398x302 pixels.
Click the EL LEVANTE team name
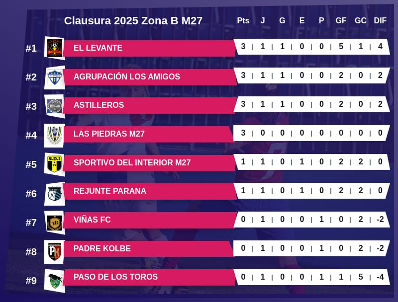[98, 48]
